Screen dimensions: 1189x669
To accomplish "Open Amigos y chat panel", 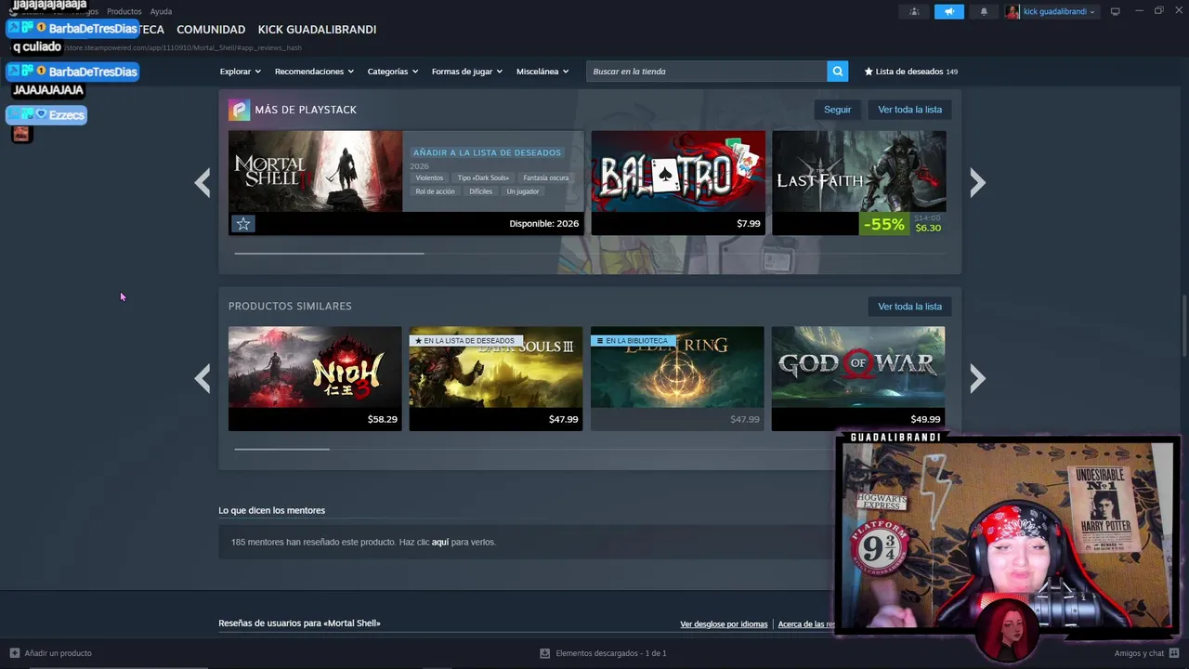I will coord(1146,653).
